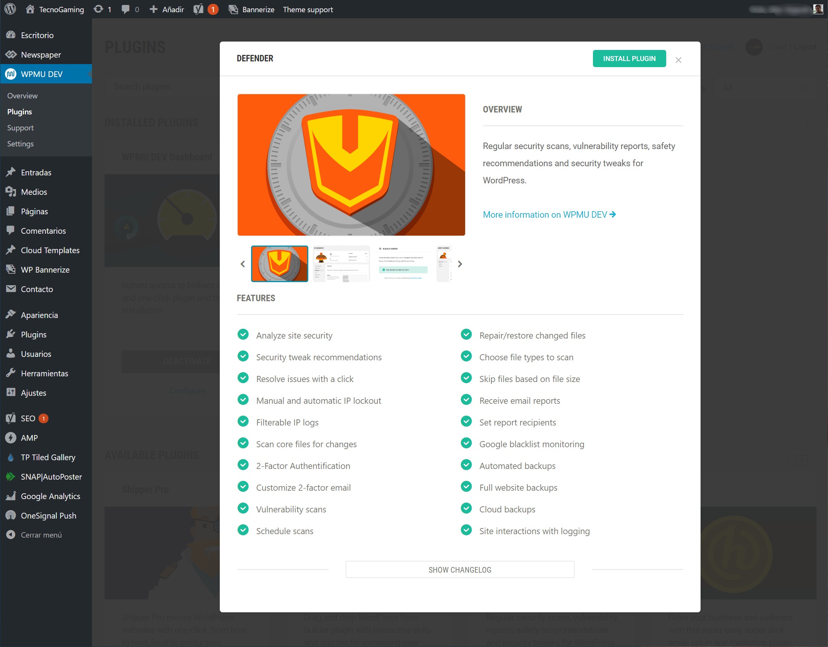
Task: Click 'Cloud backups' feature text
Action: pos(507,509)
